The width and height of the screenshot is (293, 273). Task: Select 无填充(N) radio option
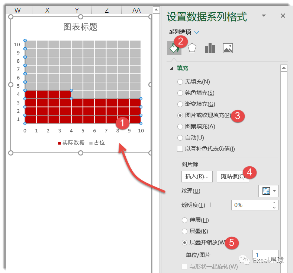click(x=180, y=82)
